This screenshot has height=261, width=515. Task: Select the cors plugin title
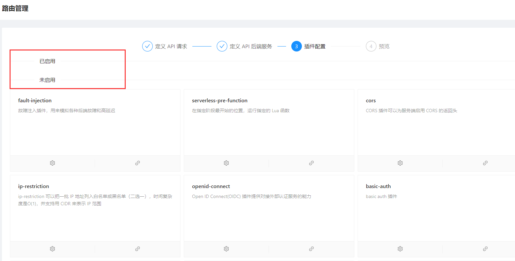[x=371, y=101]
